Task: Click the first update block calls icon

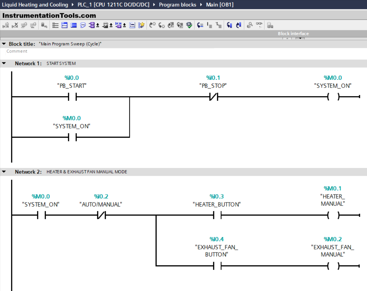Action: tap(171, 25)
